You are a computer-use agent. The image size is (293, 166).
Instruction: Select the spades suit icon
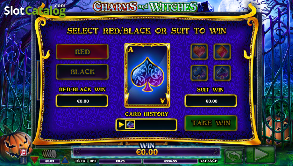tap(222, 73)
